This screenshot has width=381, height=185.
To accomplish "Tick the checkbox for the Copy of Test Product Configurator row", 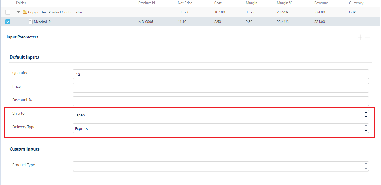I will (8, 12).
